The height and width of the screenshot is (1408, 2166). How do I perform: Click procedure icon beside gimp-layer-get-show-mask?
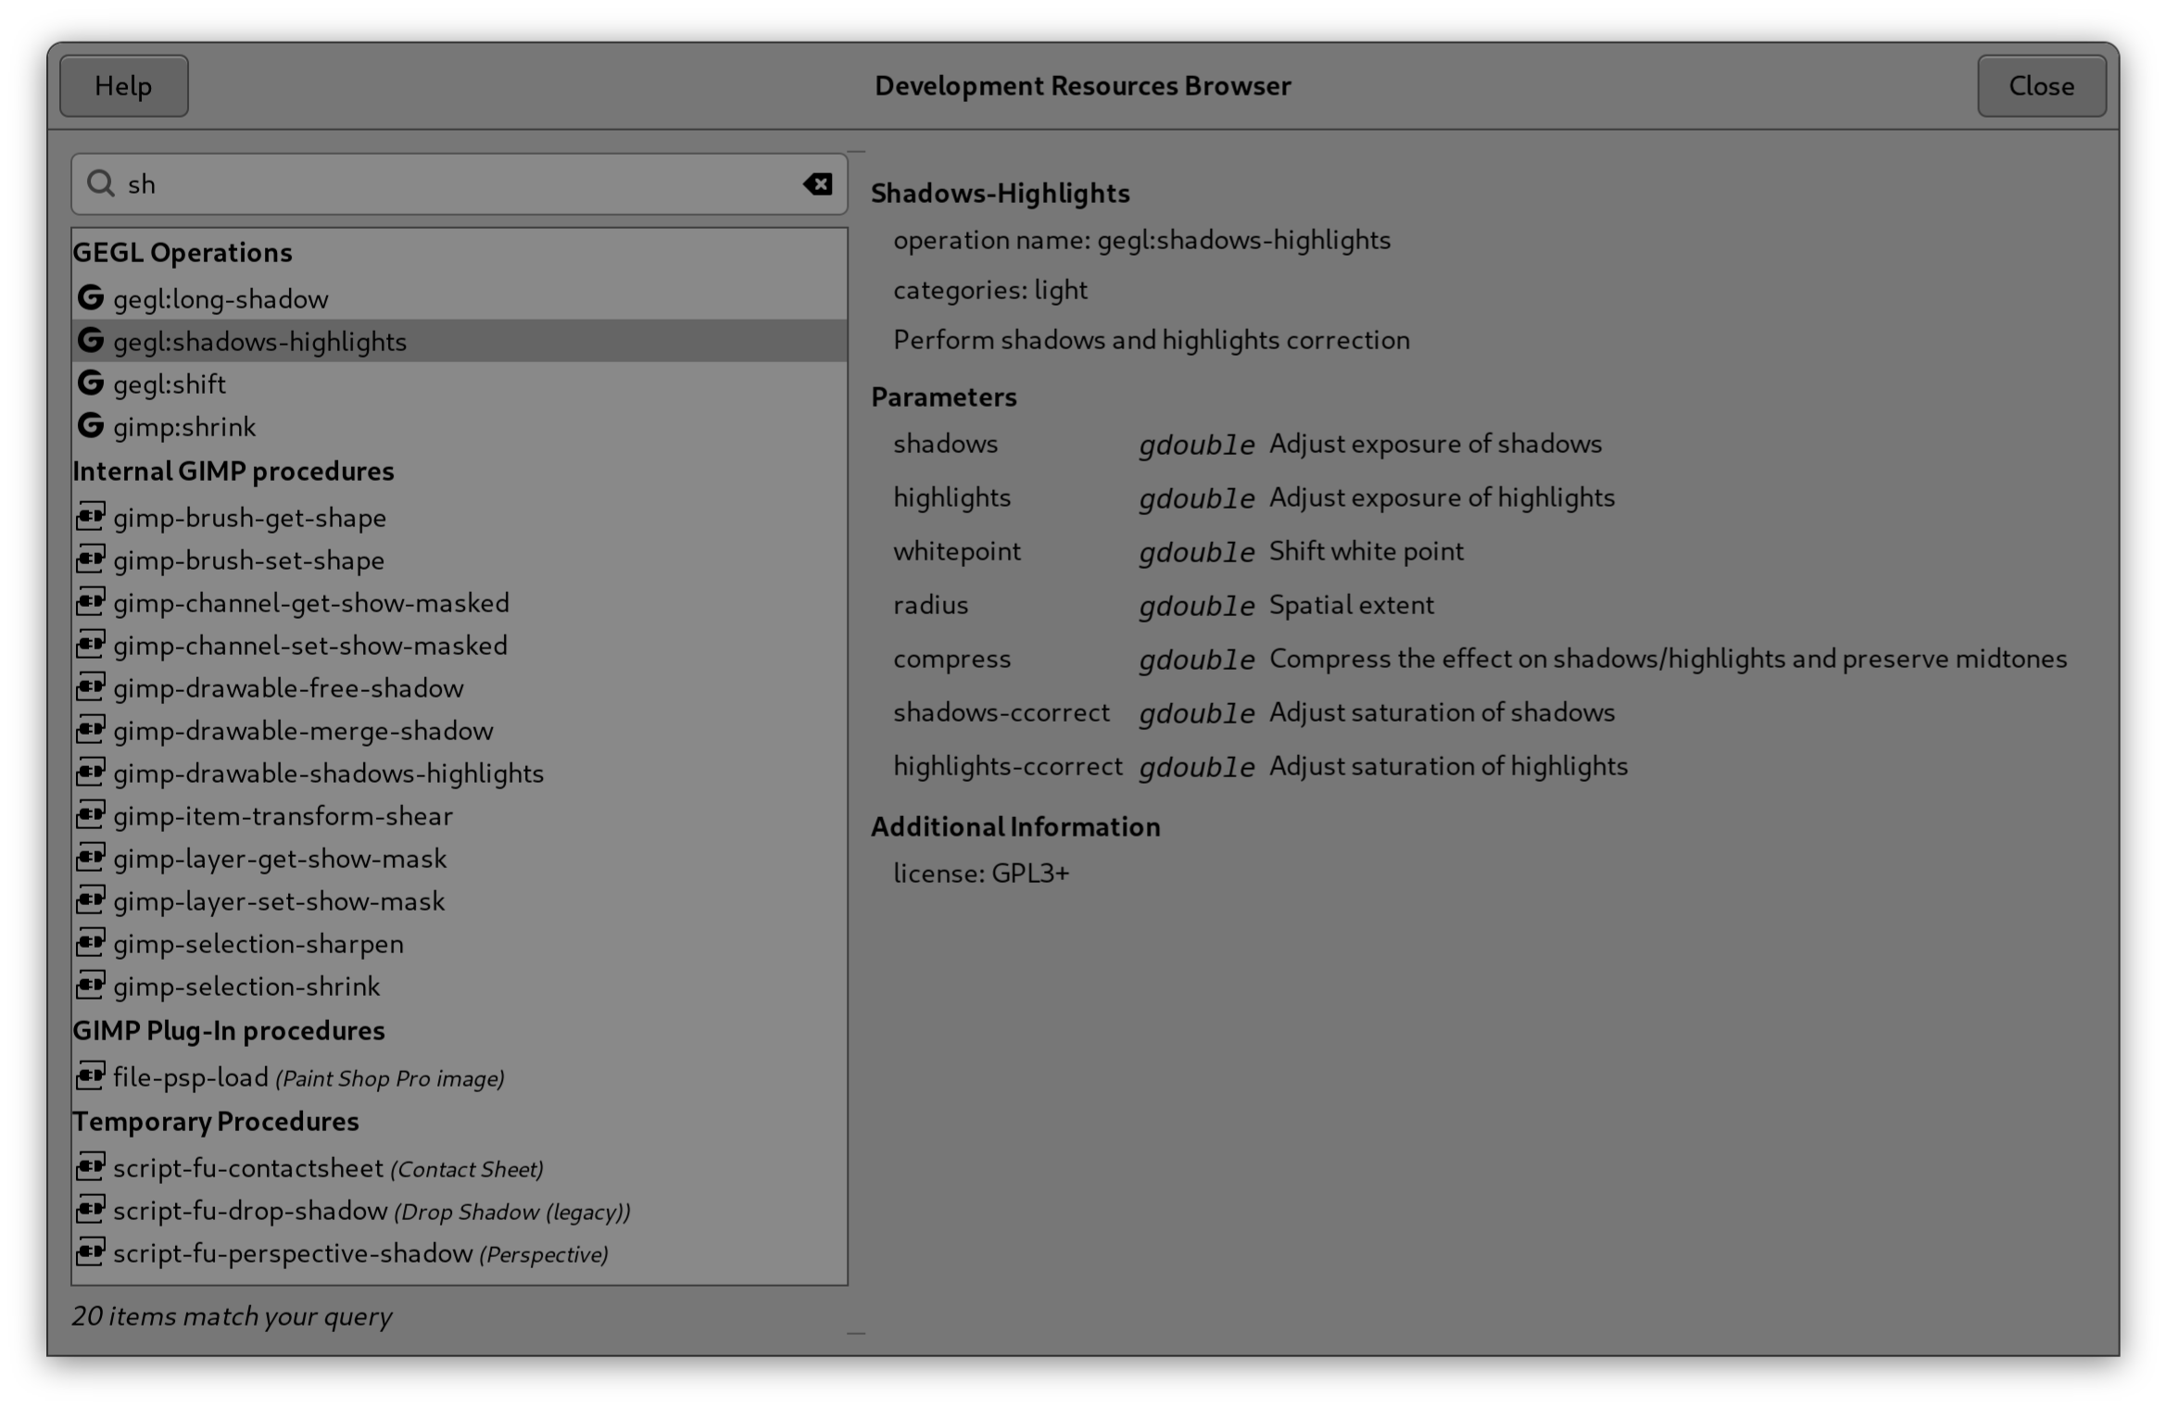pyautogui.click(x=90, y=858)
